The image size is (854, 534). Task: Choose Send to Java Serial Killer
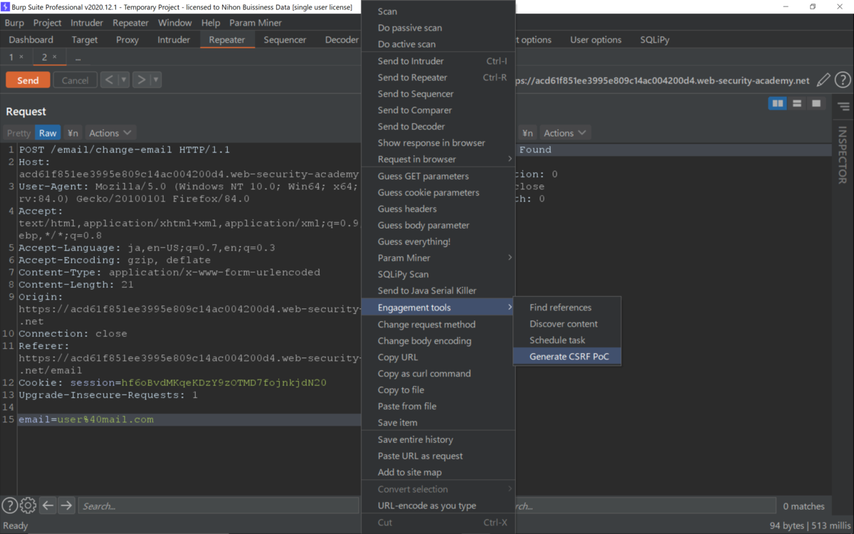click(x=438, y=290)
